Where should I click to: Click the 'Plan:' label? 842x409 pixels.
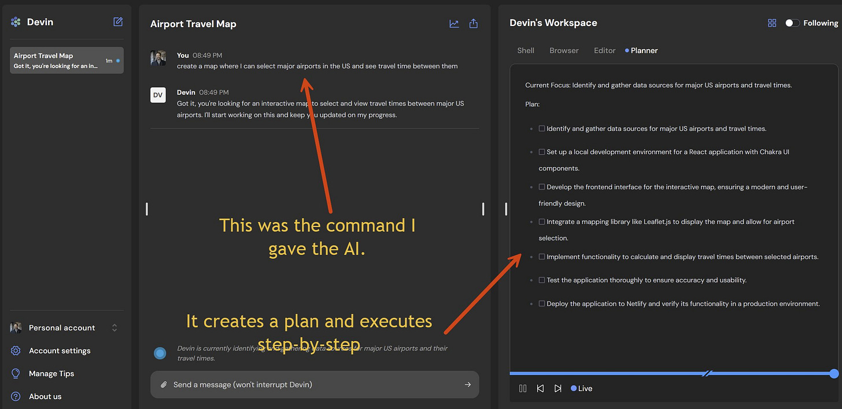point(532,105)
